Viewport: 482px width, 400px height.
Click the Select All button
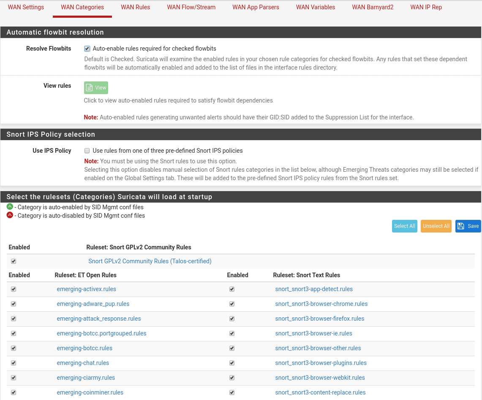[x=405, y=226]
